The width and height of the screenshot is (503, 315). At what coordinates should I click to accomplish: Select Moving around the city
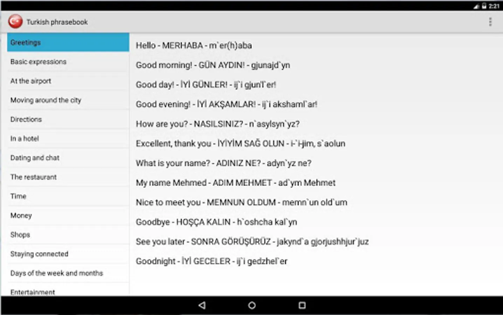coord(68,100)
